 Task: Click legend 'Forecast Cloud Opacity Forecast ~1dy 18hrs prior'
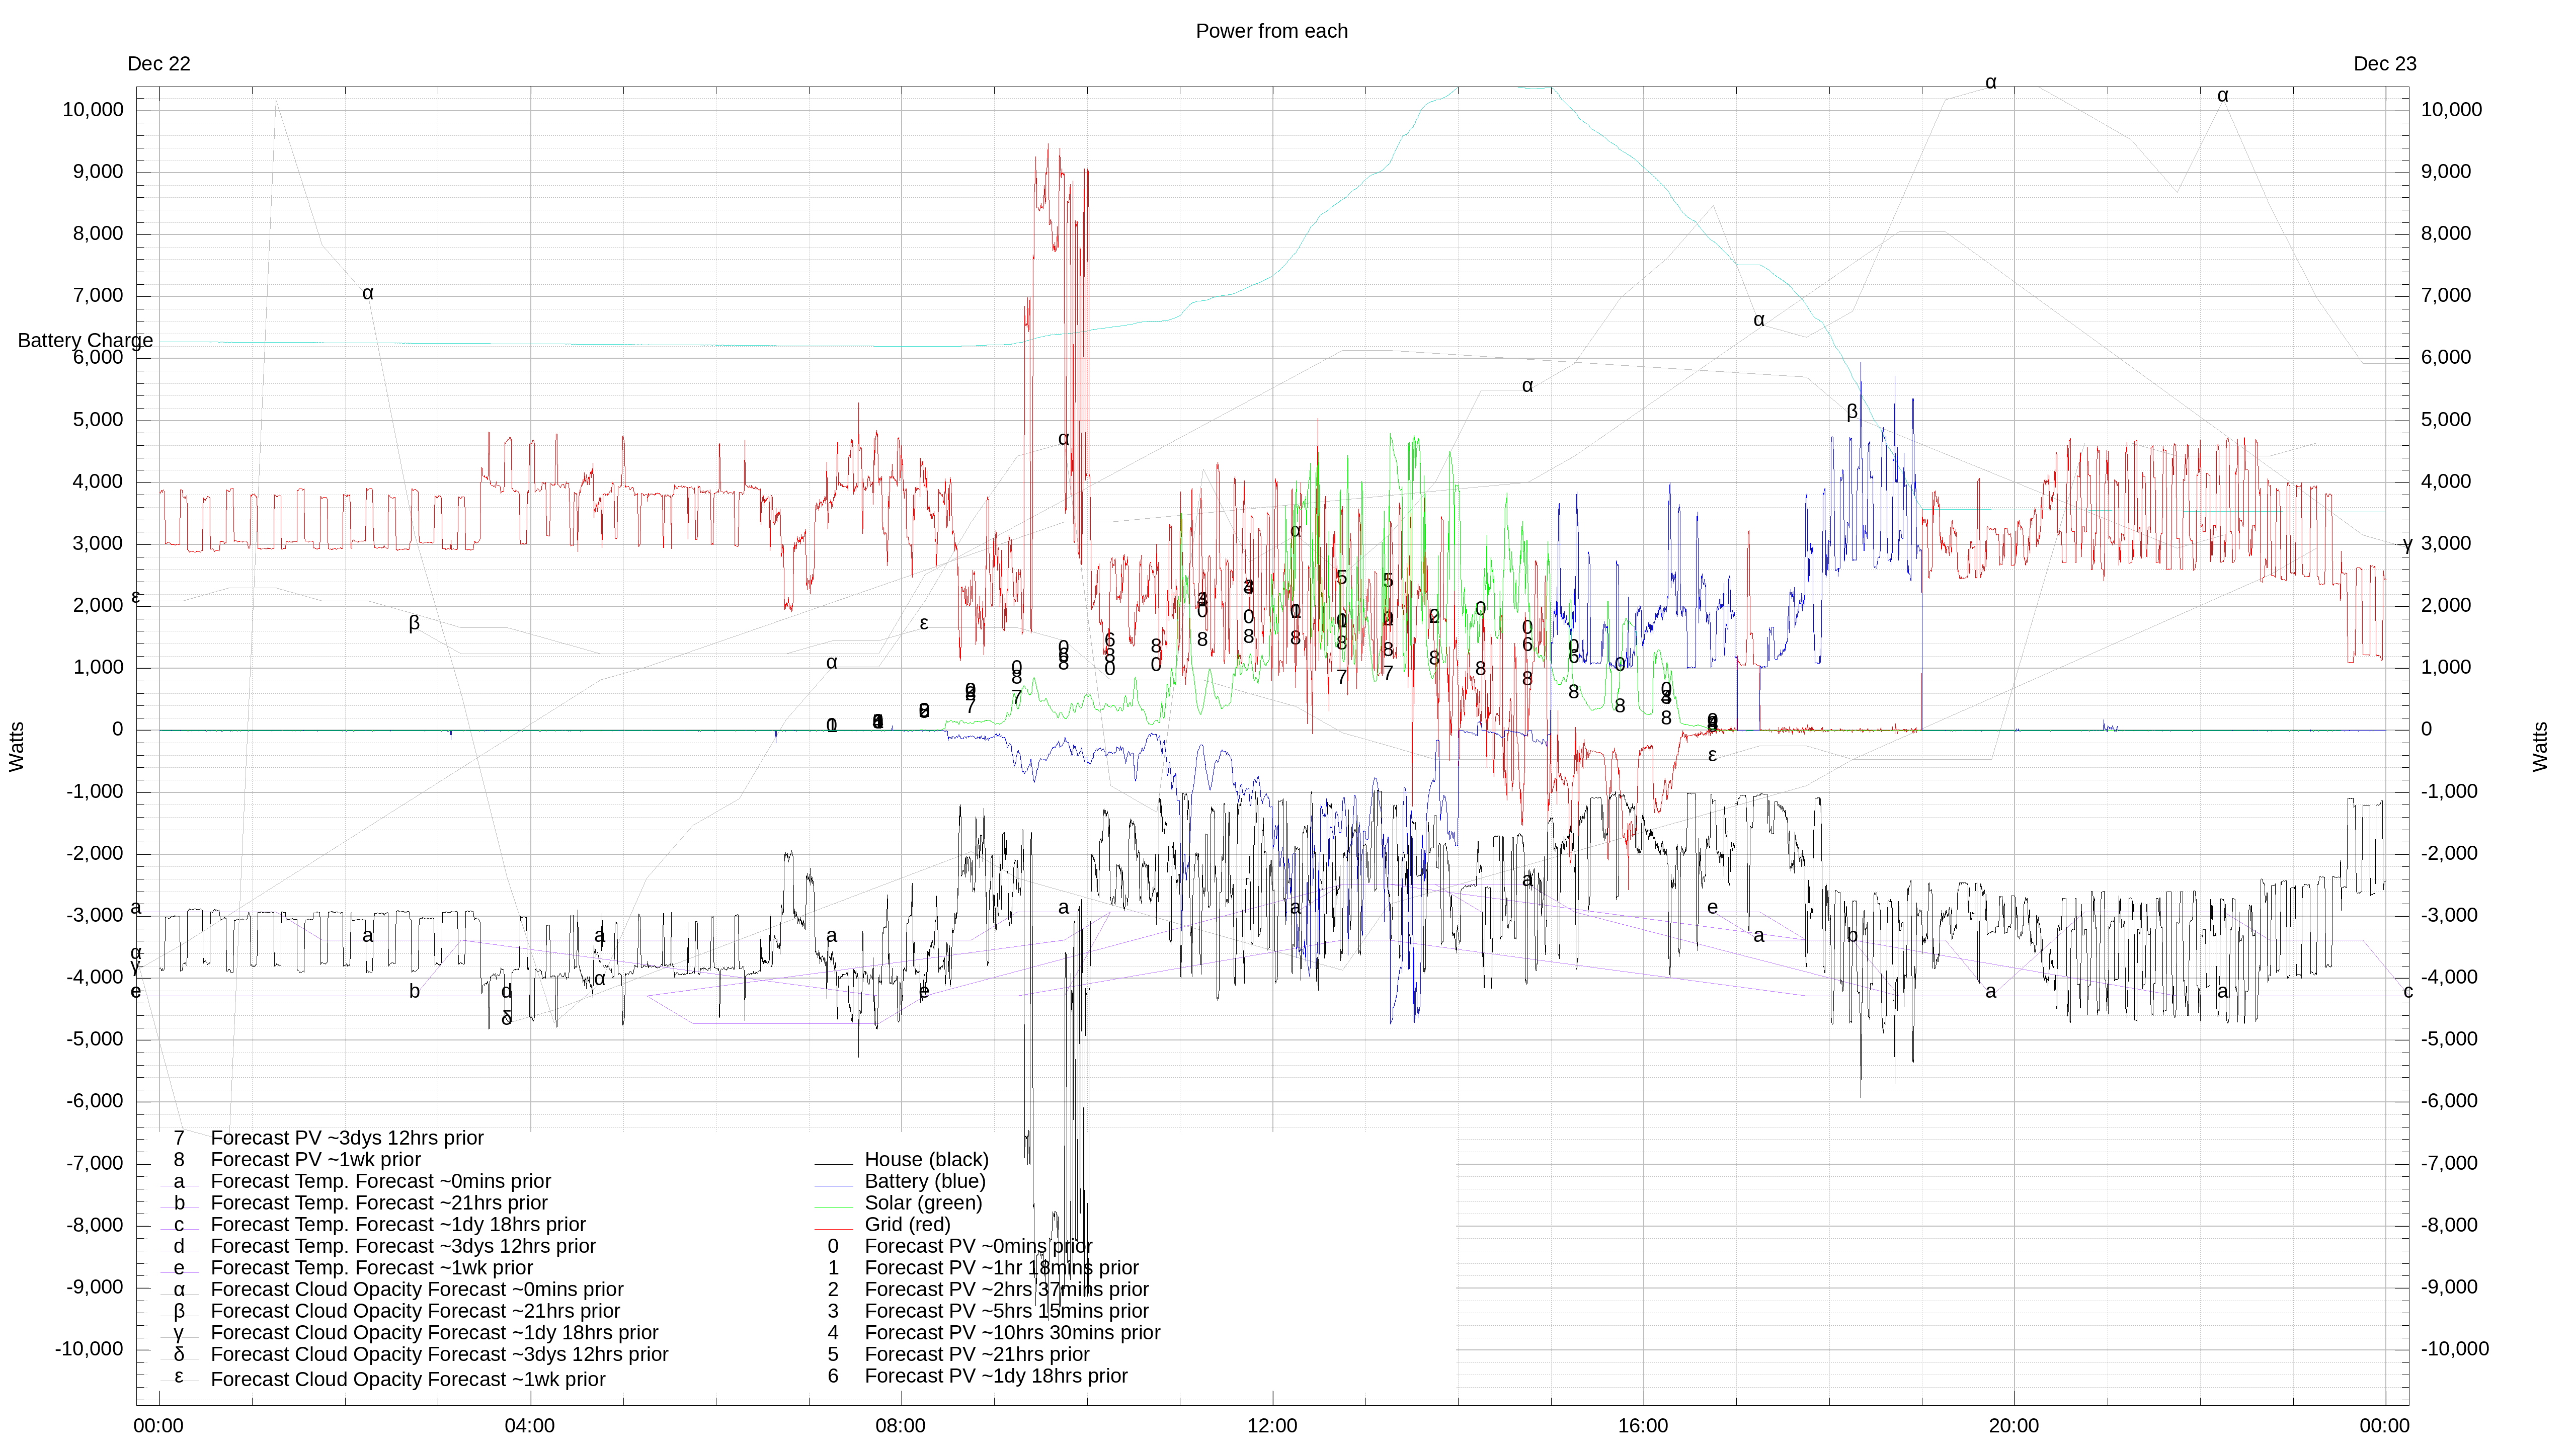(x=434, y=1333)
